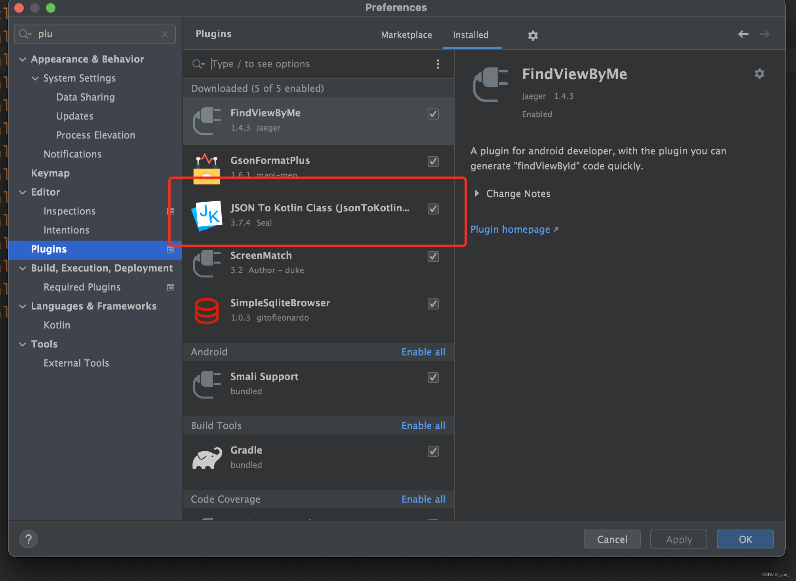
Task: Clear the settings search field text
Action: [x=165, y=34]
